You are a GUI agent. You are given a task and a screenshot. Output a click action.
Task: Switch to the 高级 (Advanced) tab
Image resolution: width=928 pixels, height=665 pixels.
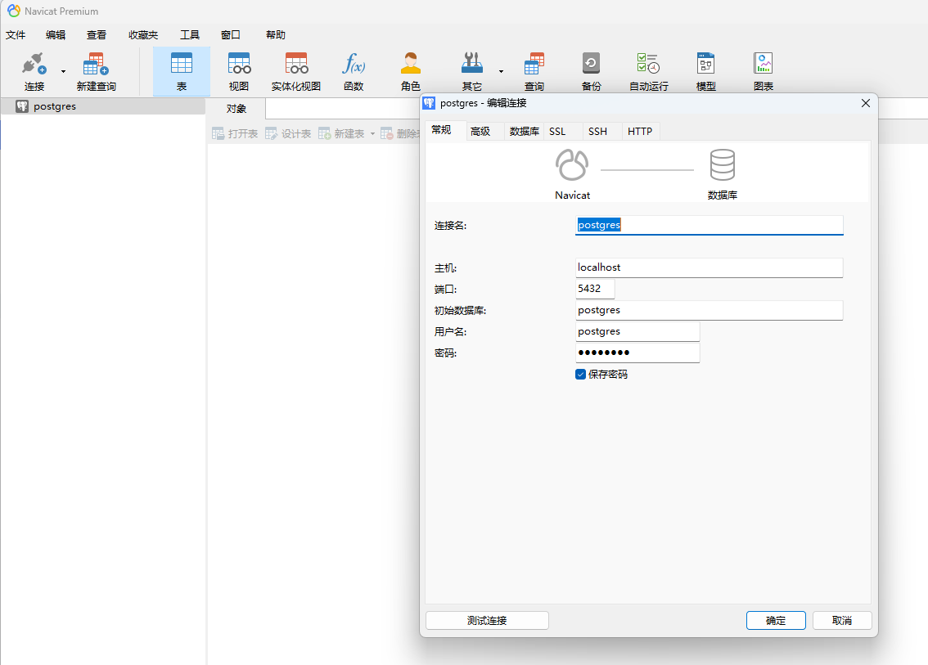[480, 131]
